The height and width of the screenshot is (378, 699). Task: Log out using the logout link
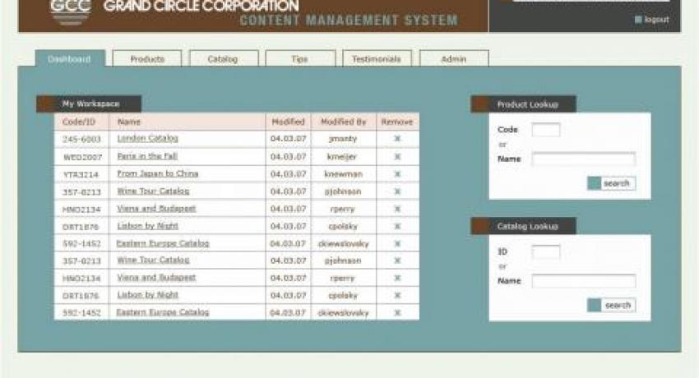tap(657, 20)
